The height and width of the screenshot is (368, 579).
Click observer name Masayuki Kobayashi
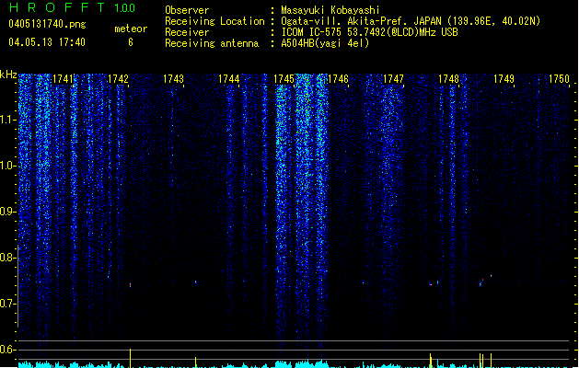330,10
